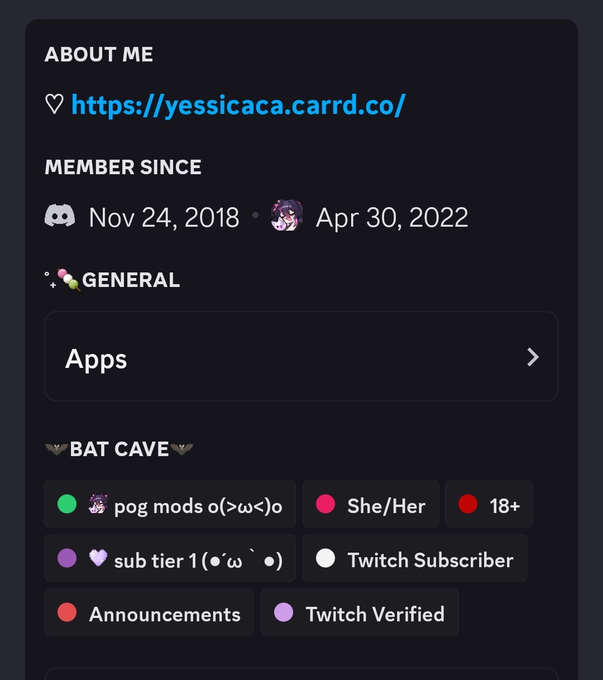This screenshot has width=603, height=680.
Task: Expand the Apps row chevron arrow
Action: pos(533,357)
